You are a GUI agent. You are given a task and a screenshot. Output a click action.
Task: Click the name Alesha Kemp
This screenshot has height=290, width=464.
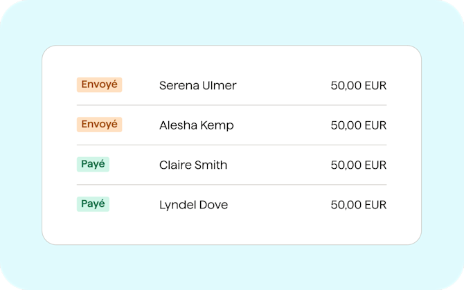click(196, 125)
